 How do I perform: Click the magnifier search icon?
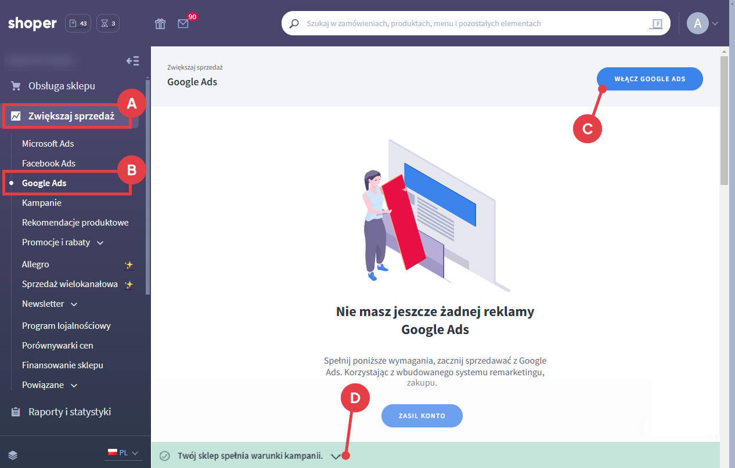point(294,24)
